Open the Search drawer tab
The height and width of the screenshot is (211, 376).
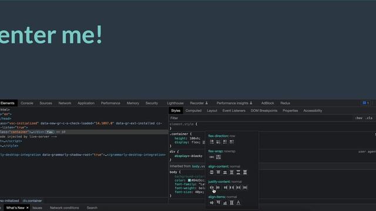click(92, 207)
